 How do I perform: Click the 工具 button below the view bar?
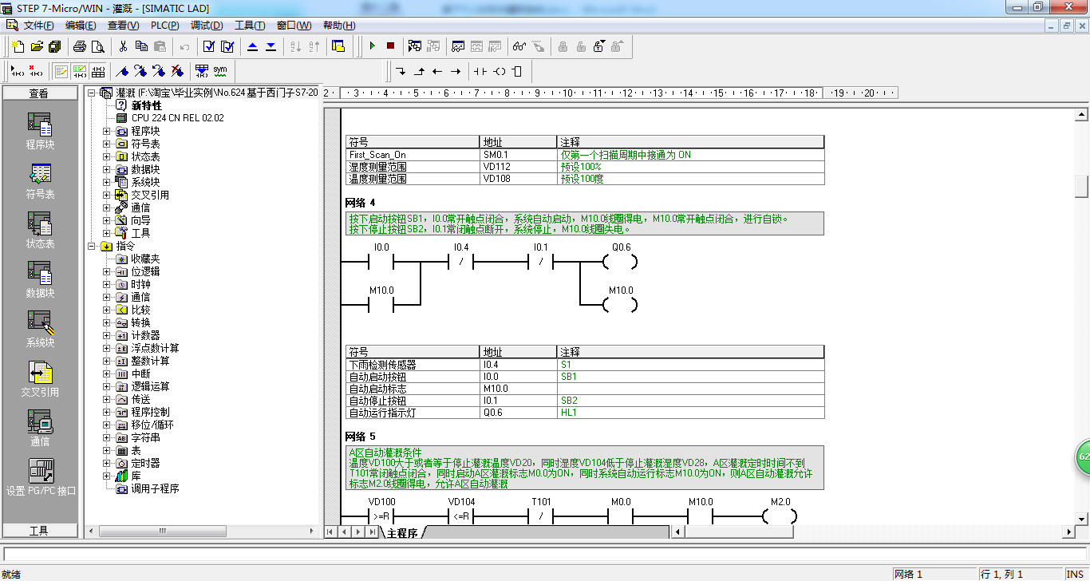[39, 530]
